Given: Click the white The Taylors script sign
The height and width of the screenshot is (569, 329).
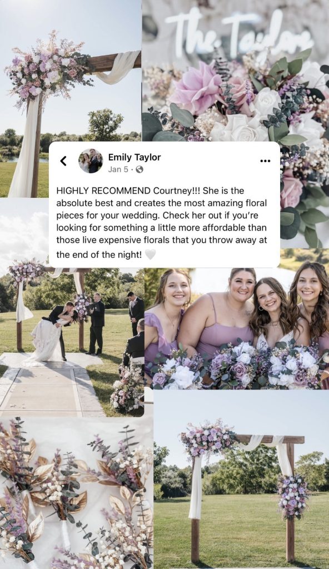Looking at the screenshot, I should tap(238, 32).
